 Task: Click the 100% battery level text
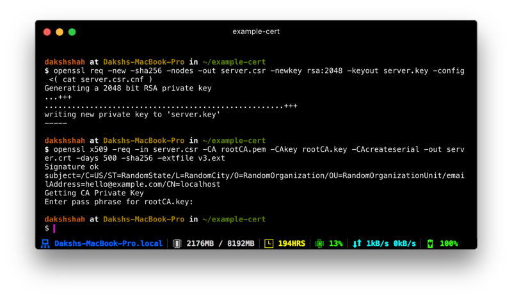pyautogui.click(x=449, y=243)
